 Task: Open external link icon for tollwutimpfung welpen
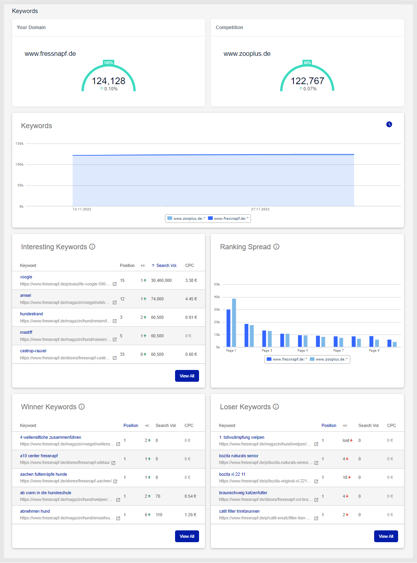click(316, 444)
